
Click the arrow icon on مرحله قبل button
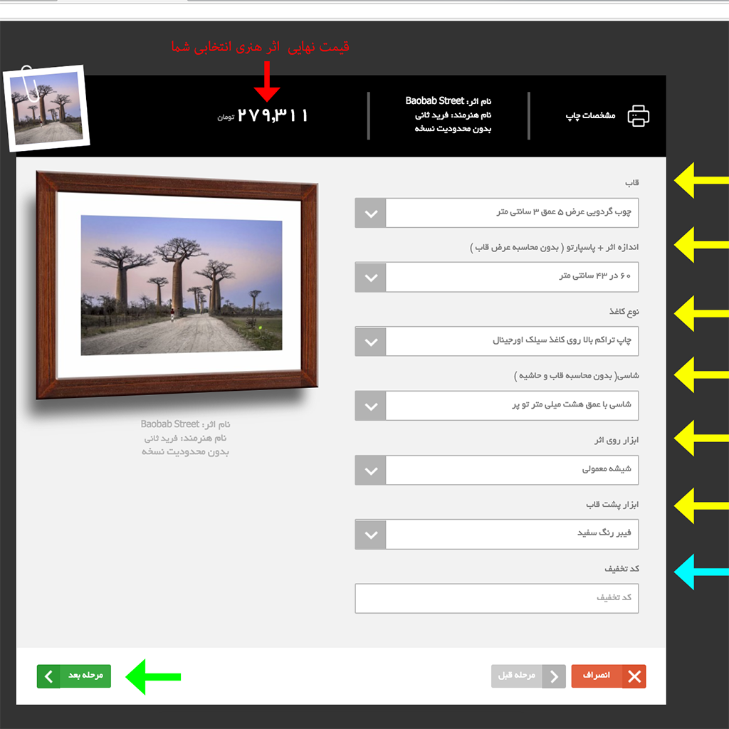pos(554,676)
